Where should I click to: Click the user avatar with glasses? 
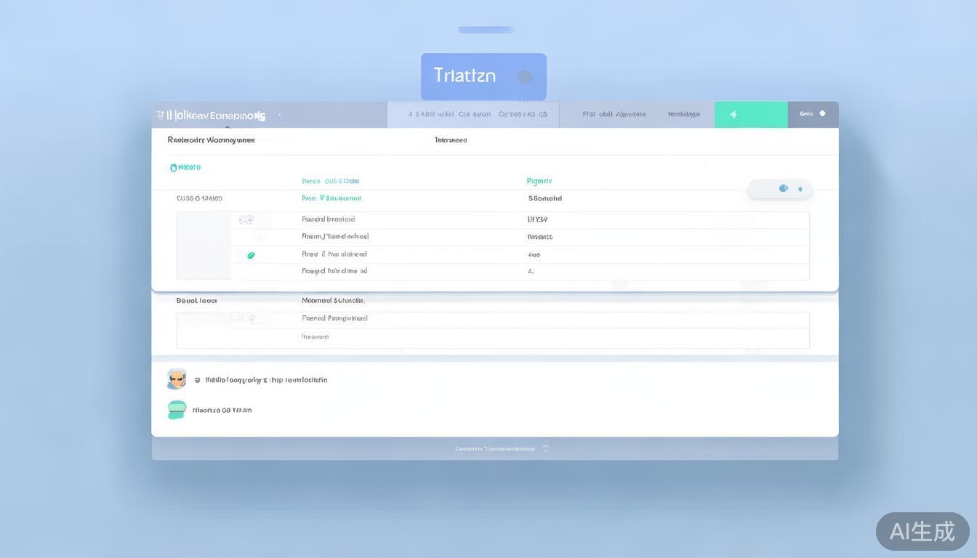point(176,379)
